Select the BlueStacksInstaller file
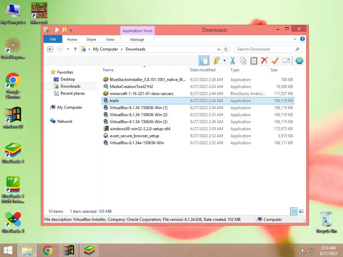Image resolution: width=343 pixels, height=257 pixels. point(198,80)
